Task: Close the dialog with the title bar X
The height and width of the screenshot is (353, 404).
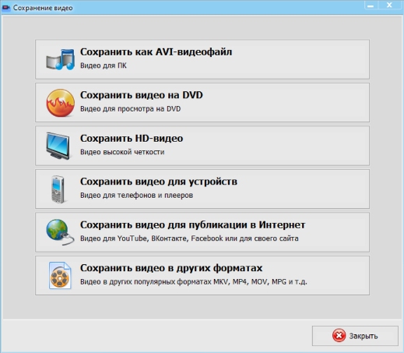Action: tap(389, 5)
